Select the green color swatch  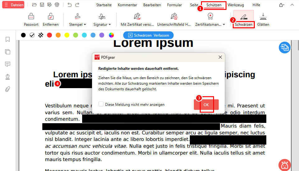tap(76, 35)
